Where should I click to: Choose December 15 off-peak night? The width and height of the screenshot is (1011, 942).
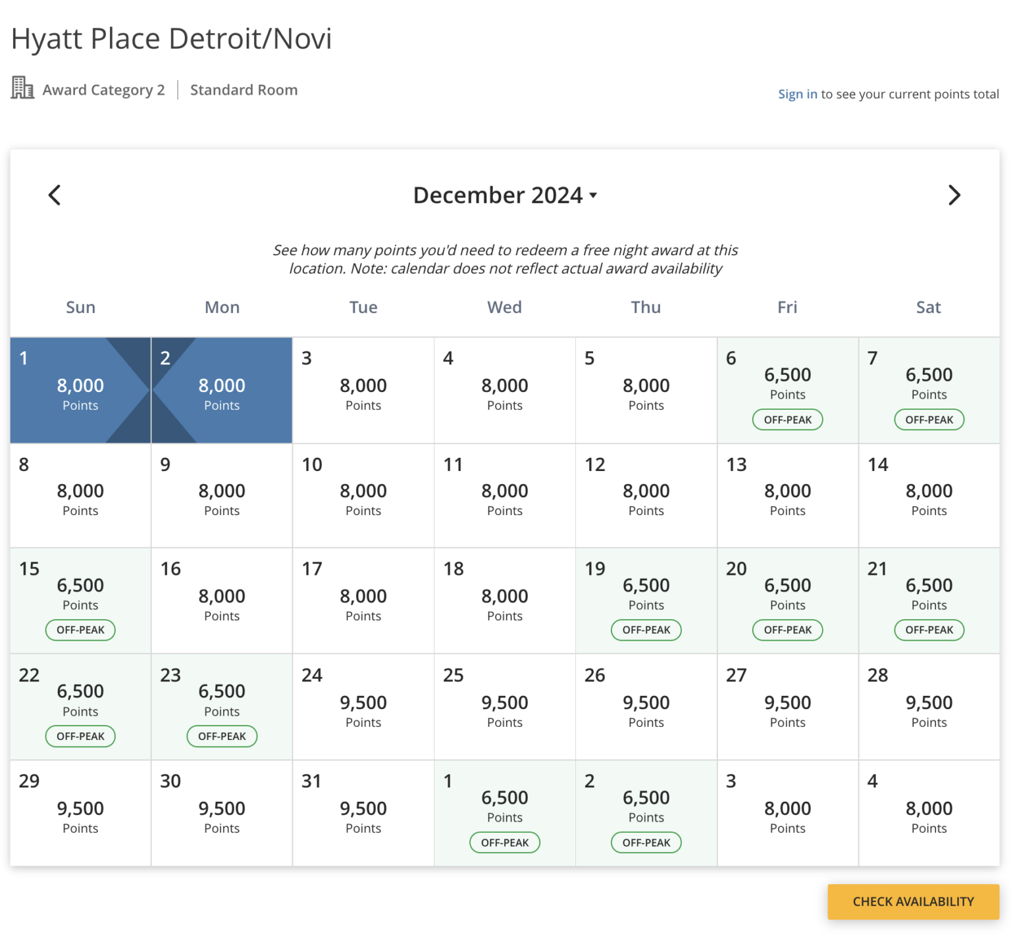click(x=80, y=601)
